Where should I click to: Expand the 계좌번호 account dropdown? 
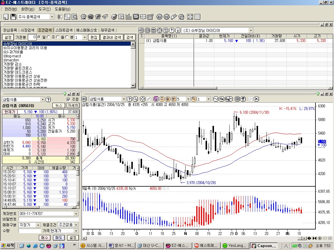(76, 214)
